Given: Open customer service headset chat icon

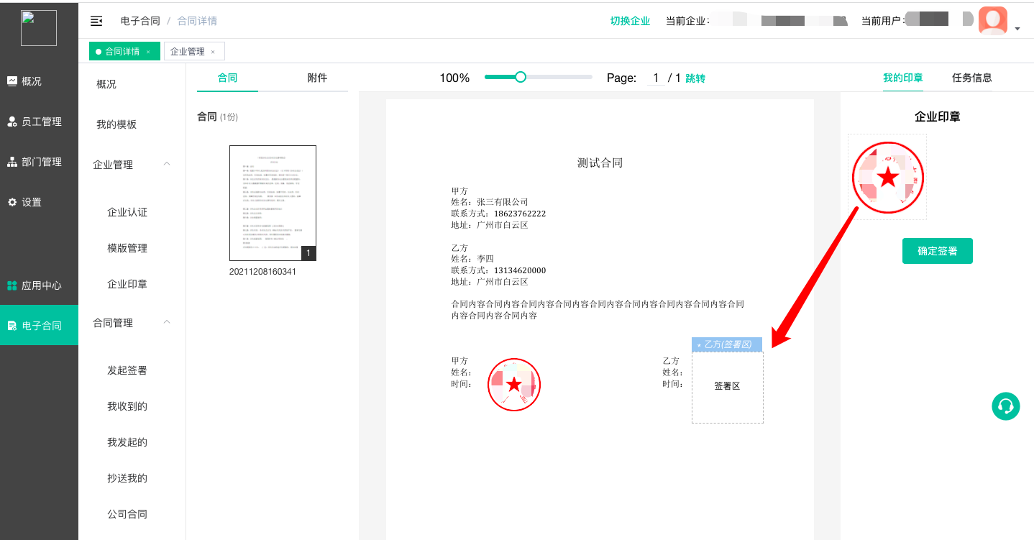Looking at the screenshot, I should click(x=1005, y=406).
